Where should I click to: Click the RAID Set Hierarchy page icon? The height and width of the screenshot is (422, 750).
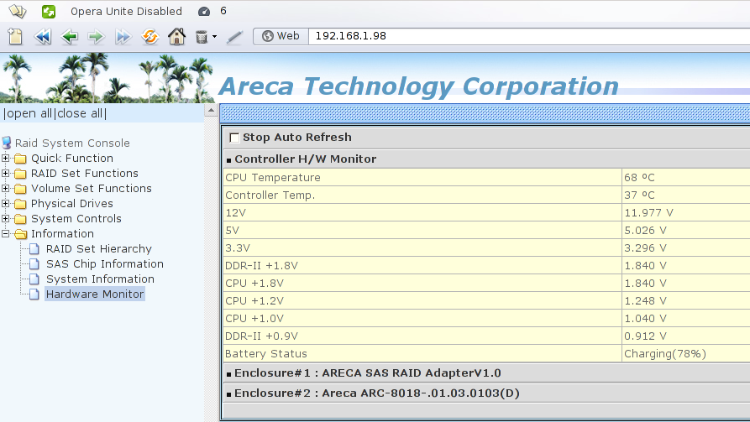coord(34,248)
